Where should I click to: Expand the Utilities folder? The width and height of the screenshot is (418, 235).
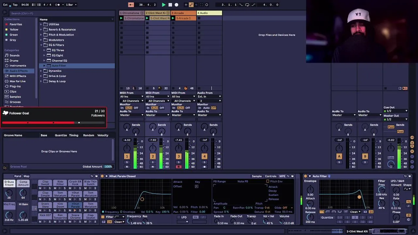click(41, 24)
